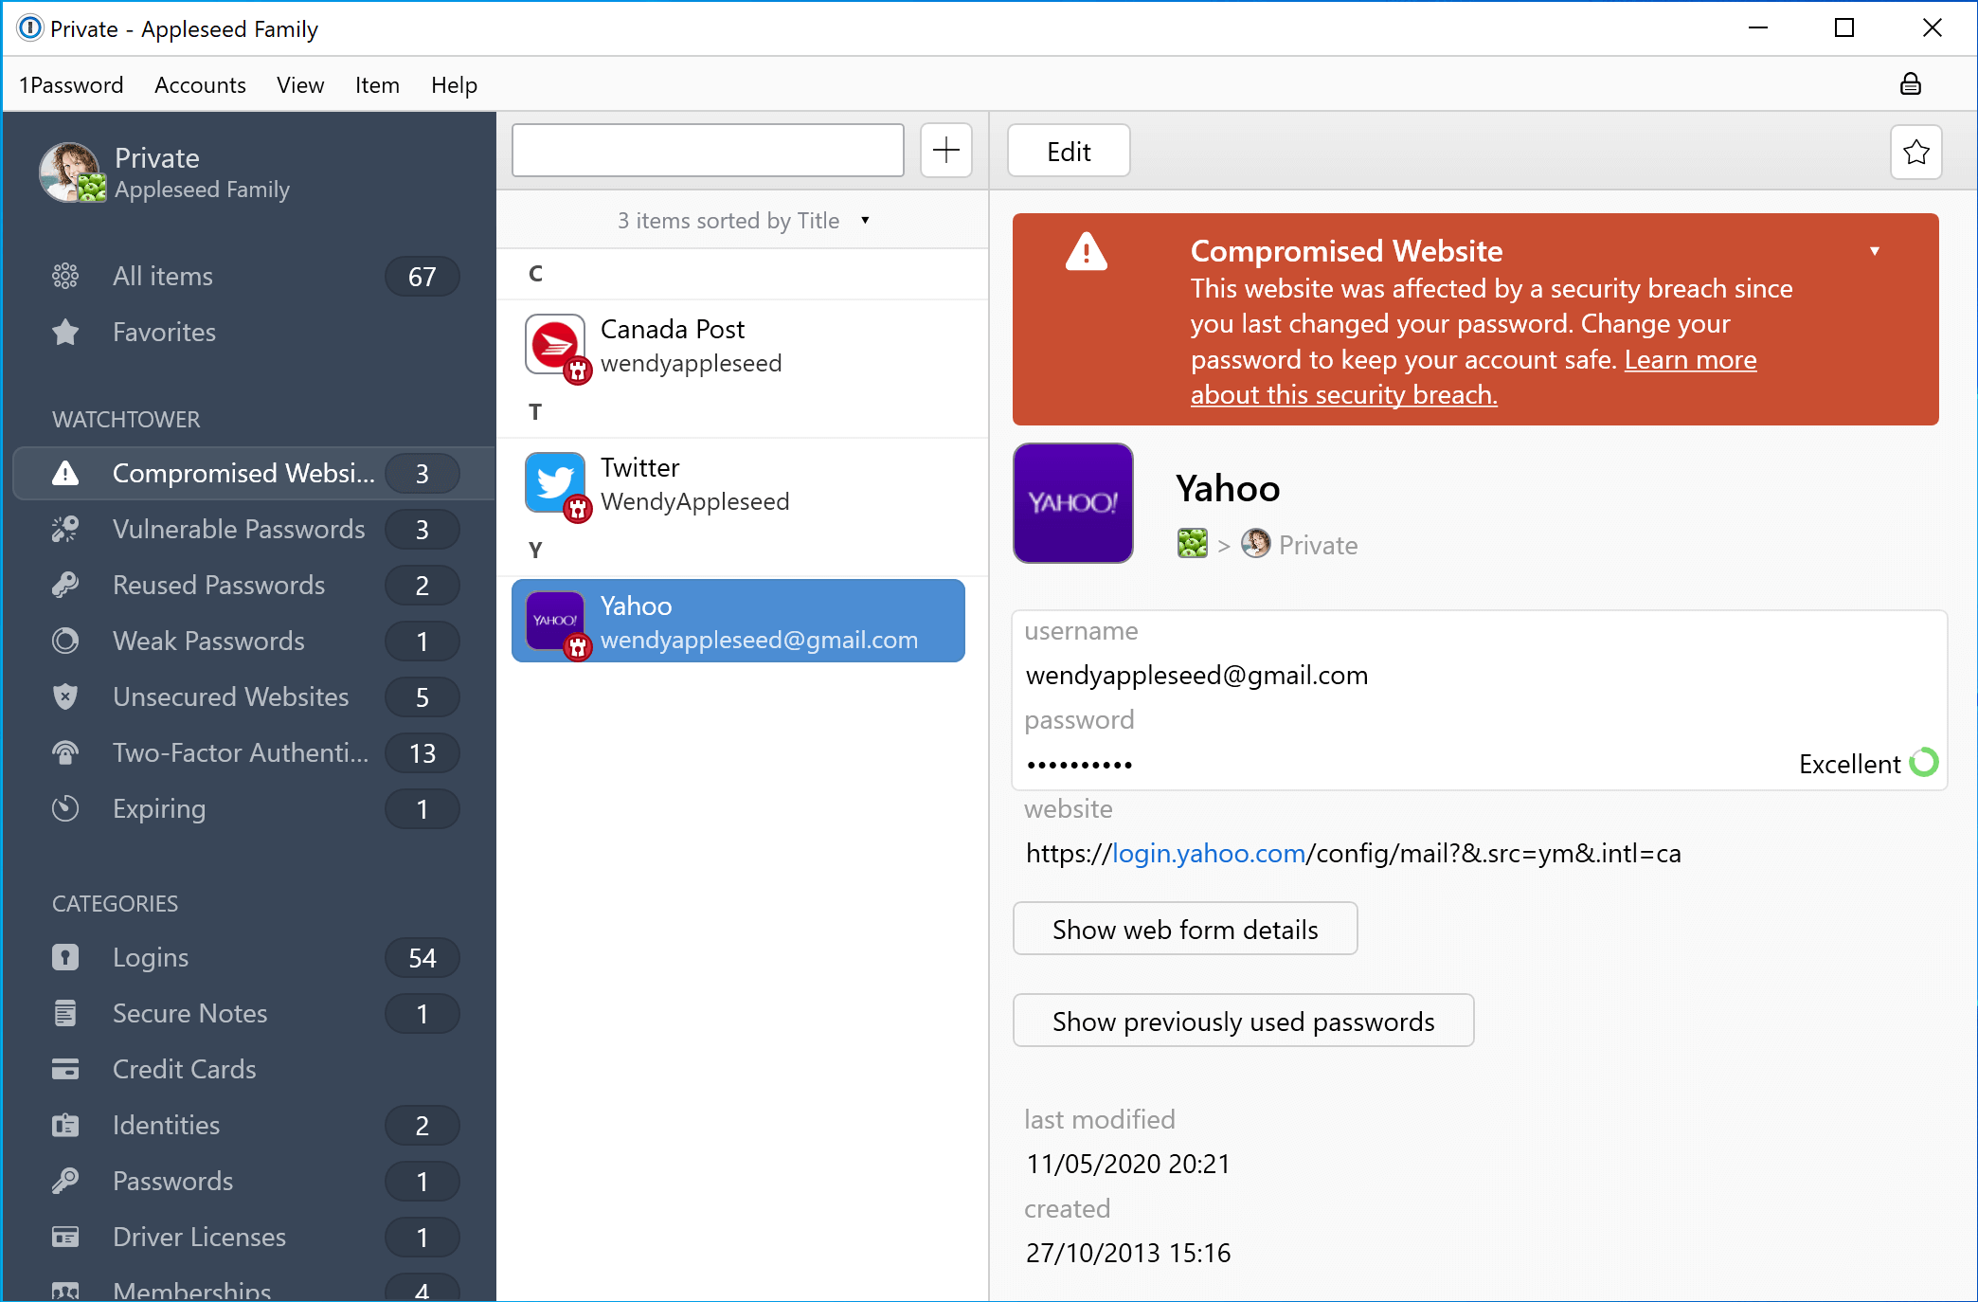Click the Logins keyhole icon
Image resolution: width=1978 pixels, height=1302 pixels.
tap(65, 957)
